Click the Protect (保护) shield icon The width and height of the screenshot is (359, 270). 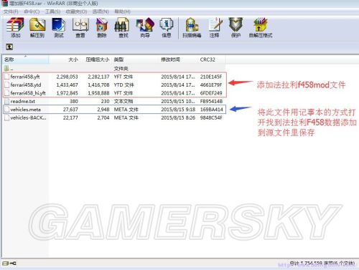pyautogui.click(x=236, y=25)
